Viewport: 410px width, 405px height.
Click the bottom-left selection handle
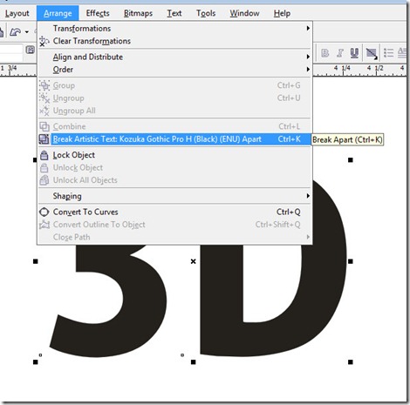[36, 362]
